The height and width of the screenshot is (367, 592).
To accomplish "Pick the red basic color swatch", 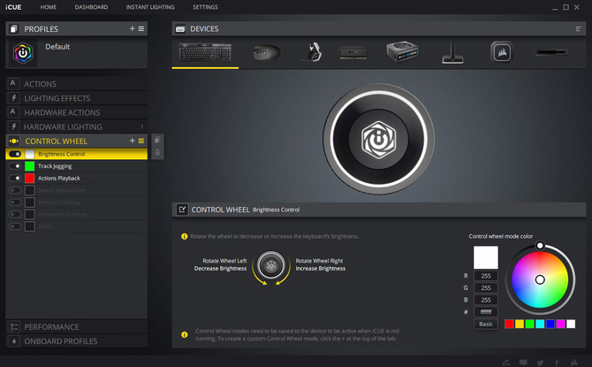I will pos(509,324).
